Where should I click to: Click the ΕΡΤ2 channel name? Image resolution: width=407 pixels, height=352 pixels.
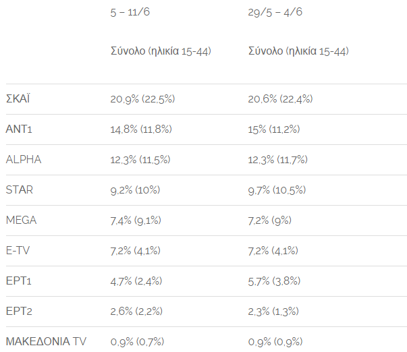(x=19, y=312)
